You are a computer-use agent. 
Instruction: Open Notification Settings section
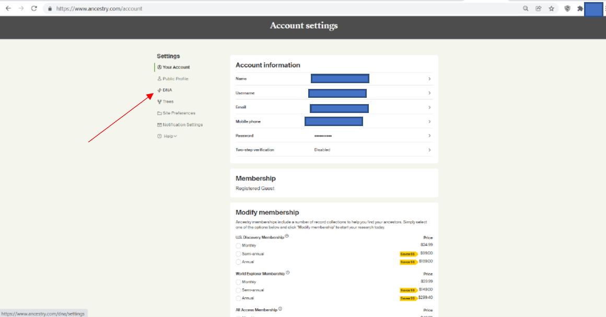tap(182, 124)
